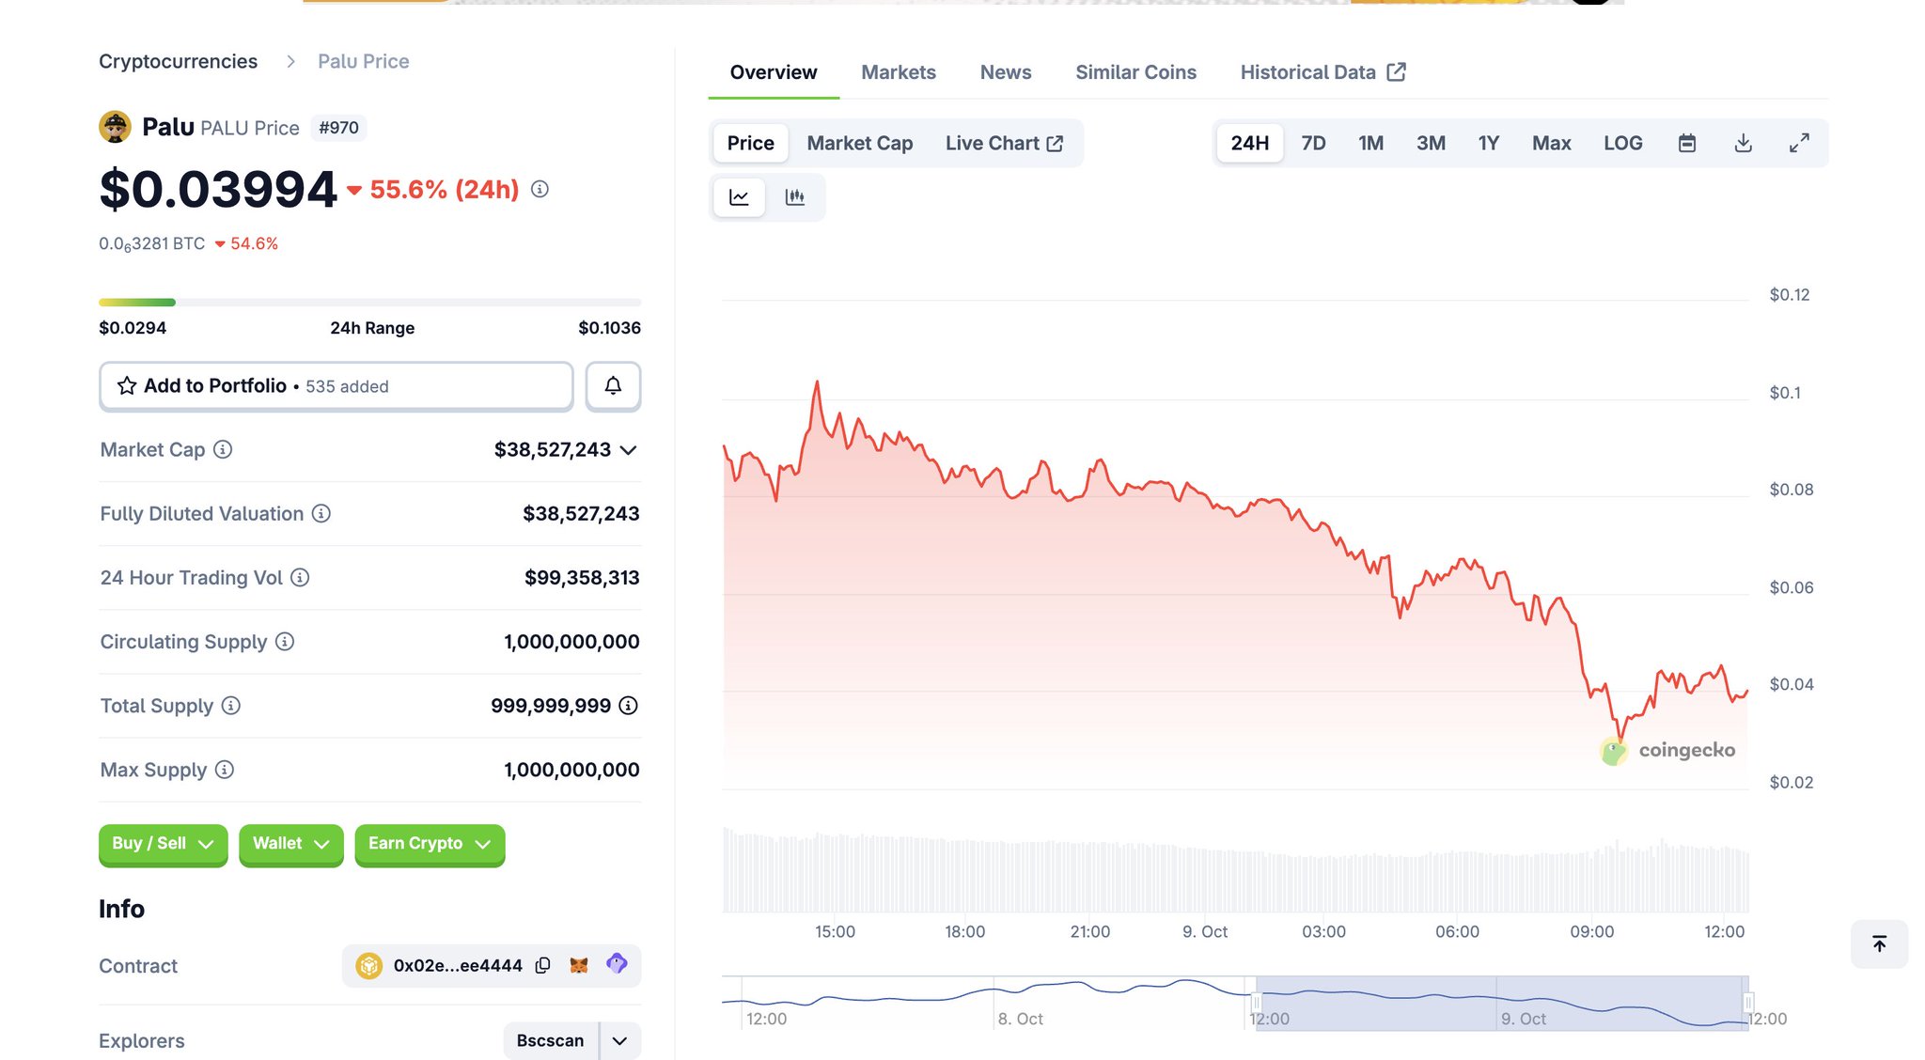
Task: Switch chart to Market Cap view
Action: (859, 143)
